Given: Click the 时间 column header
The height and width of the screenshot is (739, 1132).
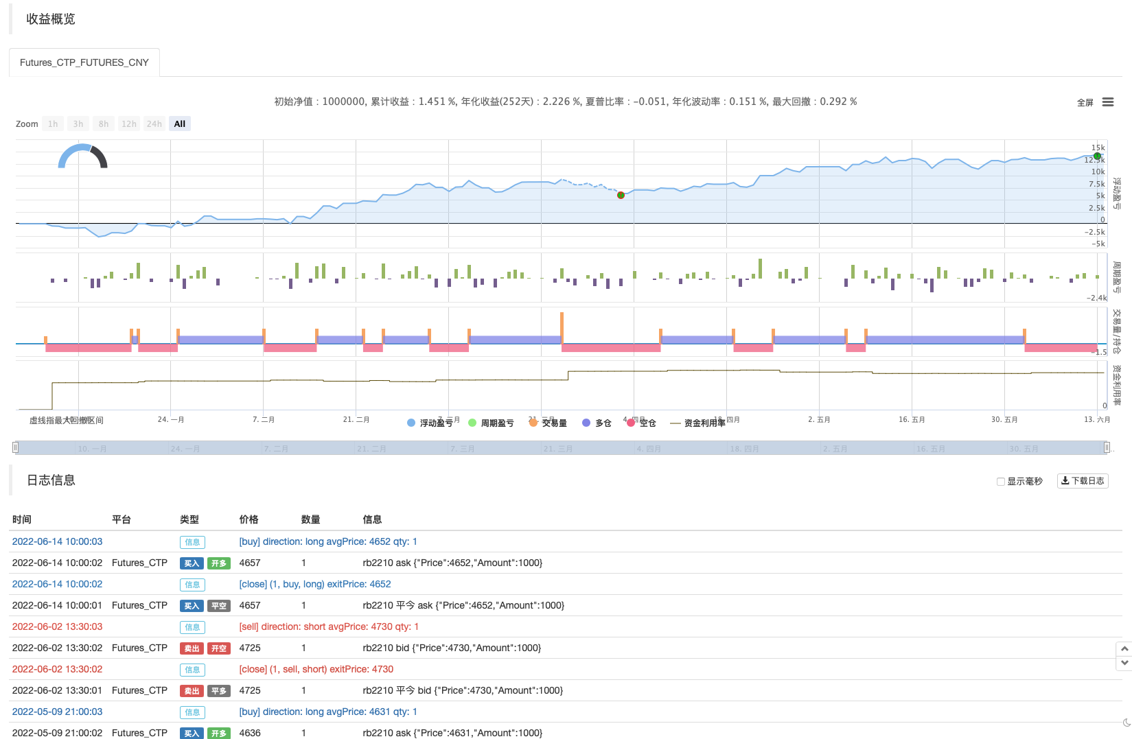Looking at the screenshot, I should [22, 519].
